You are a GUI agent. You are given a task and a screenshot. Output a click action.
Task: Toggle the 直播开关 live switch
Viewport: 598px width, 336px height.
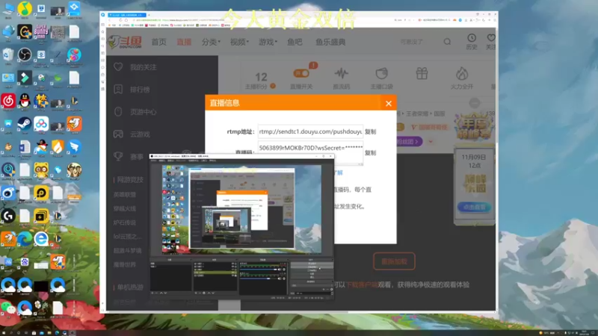[301, 73]
